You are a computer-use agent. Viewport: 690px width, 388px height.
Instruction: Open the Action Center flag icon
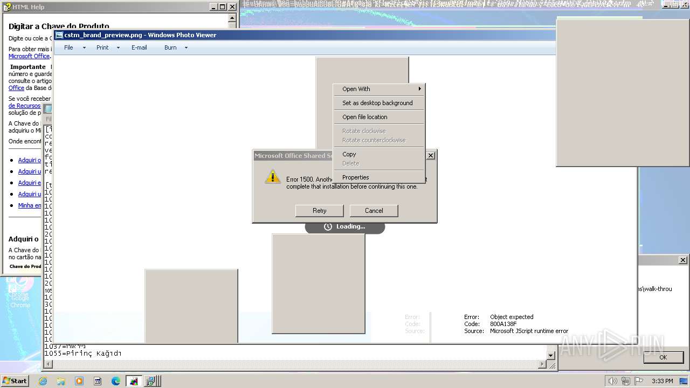coord(639,381)
